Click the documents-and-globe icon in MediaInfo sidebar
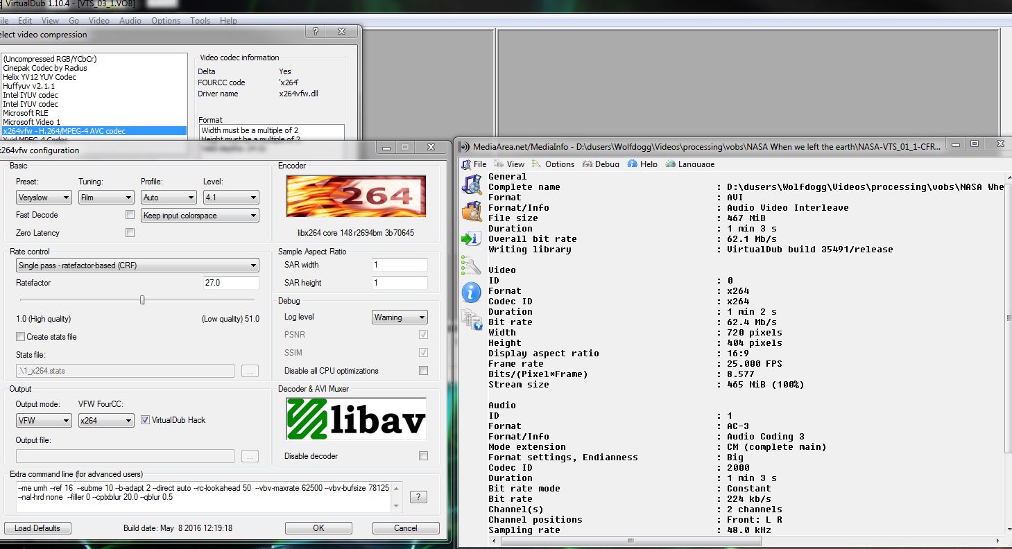1012x549 pixels. 472,320
